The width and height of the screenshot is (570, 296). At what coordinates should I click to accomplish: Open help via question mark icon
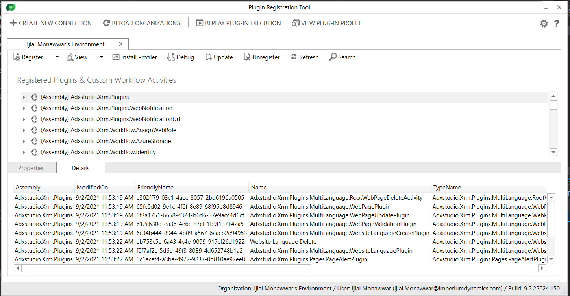pos(556,24)
